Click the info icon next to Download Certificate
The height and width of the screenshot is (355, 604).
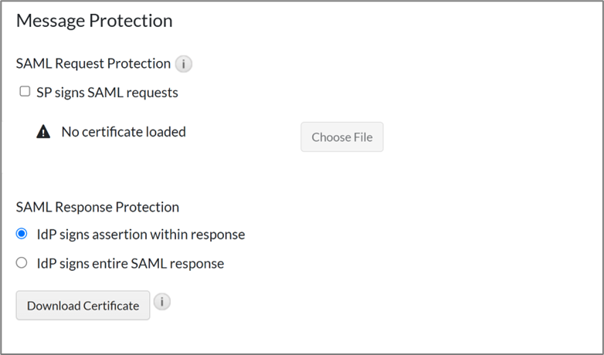point(161,302)
